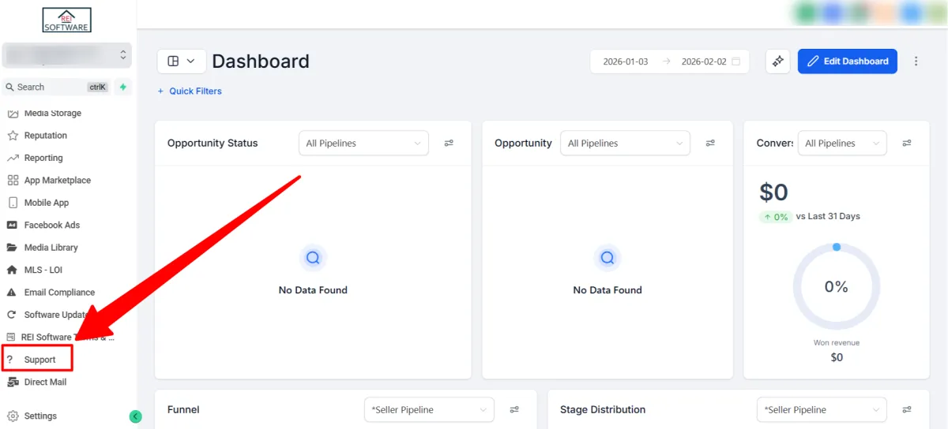Open the Facebook Ads sidebar item

(x=51, y=225)
